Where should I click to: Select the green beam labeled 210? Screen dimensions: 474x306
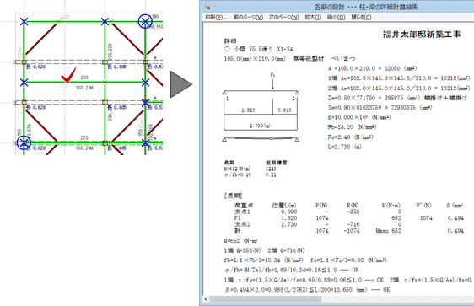(x=84, y=82)
